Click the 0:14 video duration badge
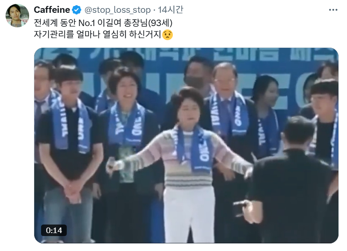The width and height of the screenshot is (347, 251). point(54,230)
